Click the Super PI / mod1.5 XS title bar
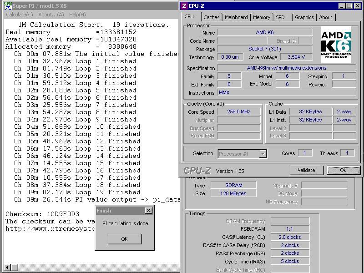Image resolution: width=364 pixels, height=273 pixels. point(91,6)
